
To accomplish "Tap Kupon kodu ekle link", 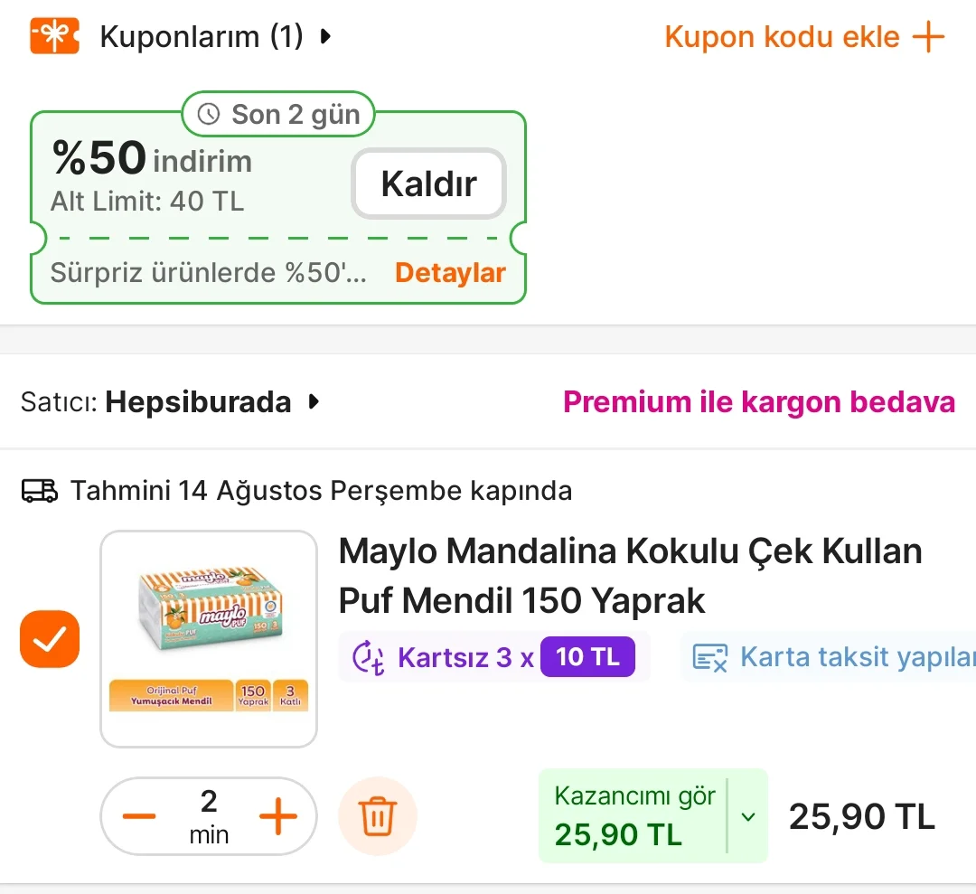I will [x=782, y=37].
